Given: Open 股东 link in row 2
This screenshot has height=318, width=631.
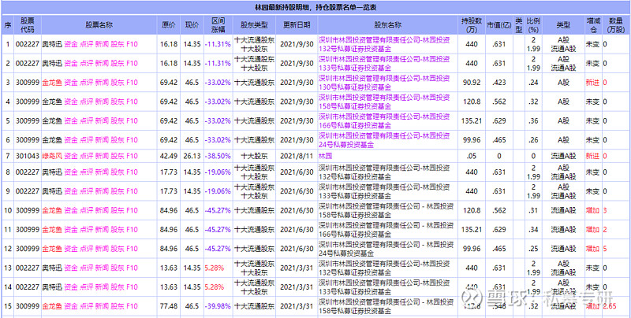Looking at the screenshot, I should [117, 64].
